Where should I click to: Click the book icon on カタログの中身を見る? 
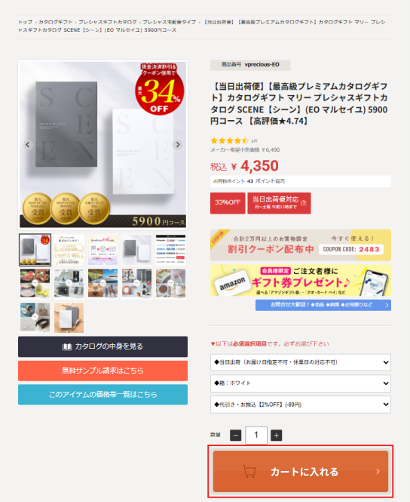click(67, 346)
